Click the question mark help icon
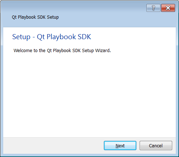This screenshot has height=157, width=179. coord(153,8)
